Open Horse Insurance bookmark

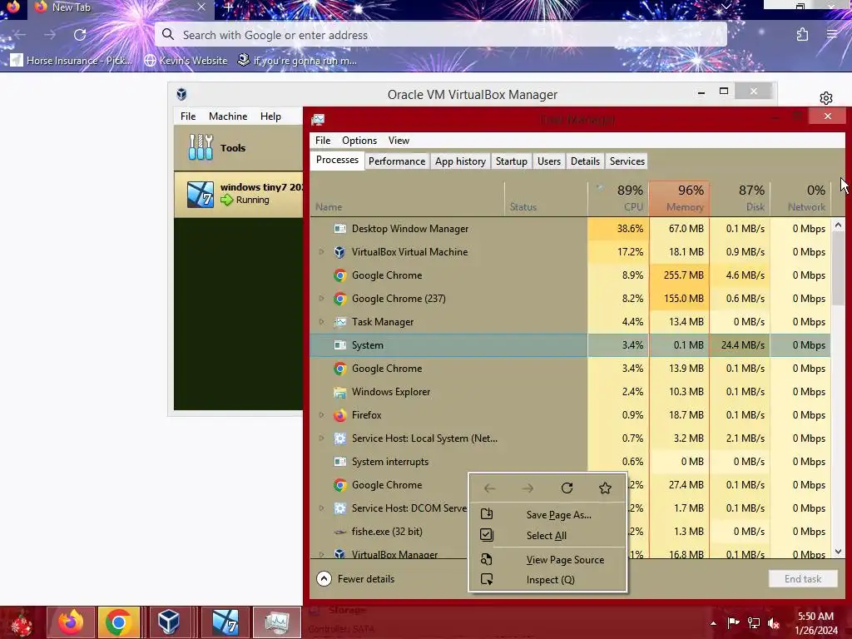click(x=72, y=60)
